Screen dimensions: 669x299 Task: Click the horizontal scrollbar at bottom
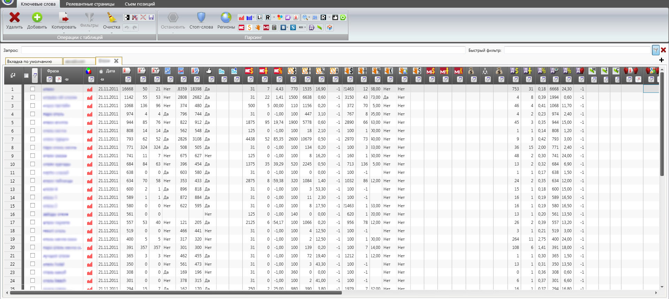(x=176, y=293)
